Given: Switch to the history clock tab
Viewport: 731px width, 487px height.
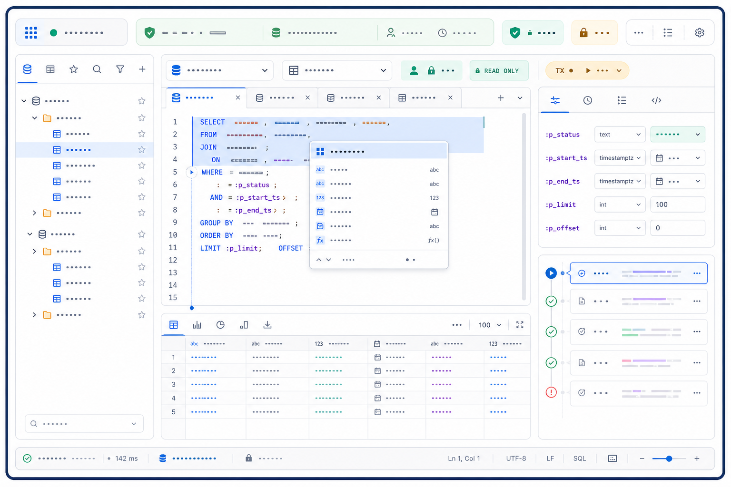Looking at the screenshot, I should click(588, 100).
